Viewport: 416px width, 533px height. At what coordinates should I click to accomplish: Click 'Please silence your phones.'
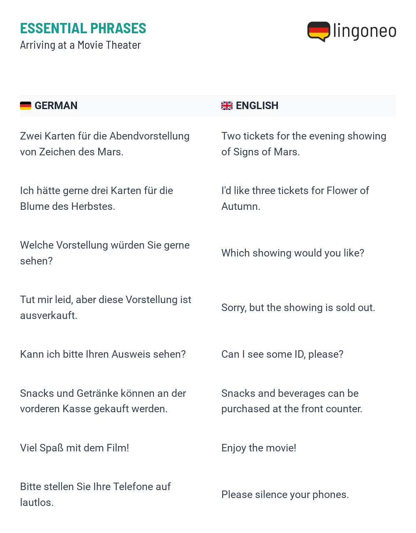coord(285,495)
